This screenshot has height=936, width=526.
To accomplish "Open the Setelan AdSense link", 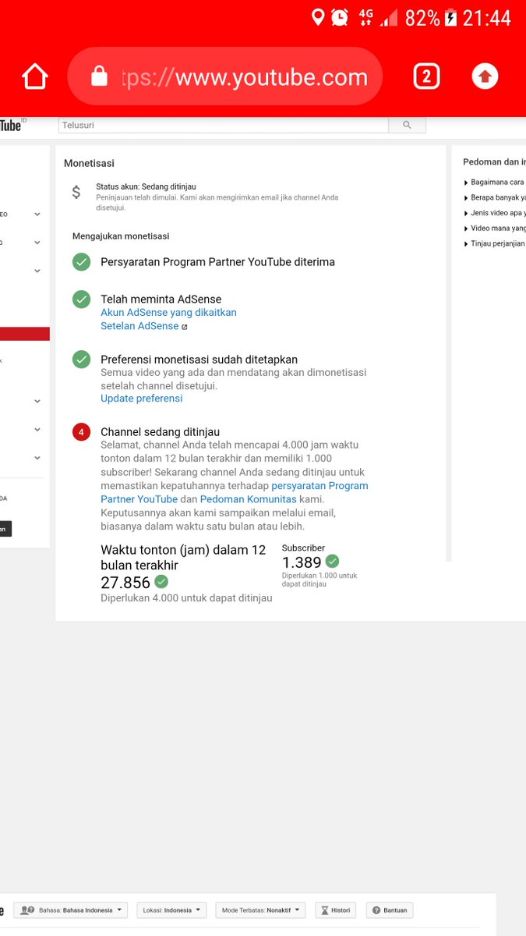I will (139, 326).
